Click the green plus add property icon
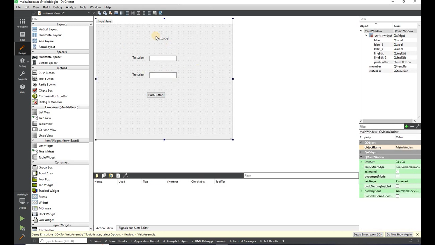 coord(406,127)
